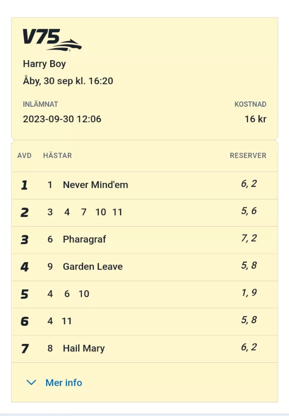289x416 pixels.
Task: Click race number 6 icon
Action: 25,321
